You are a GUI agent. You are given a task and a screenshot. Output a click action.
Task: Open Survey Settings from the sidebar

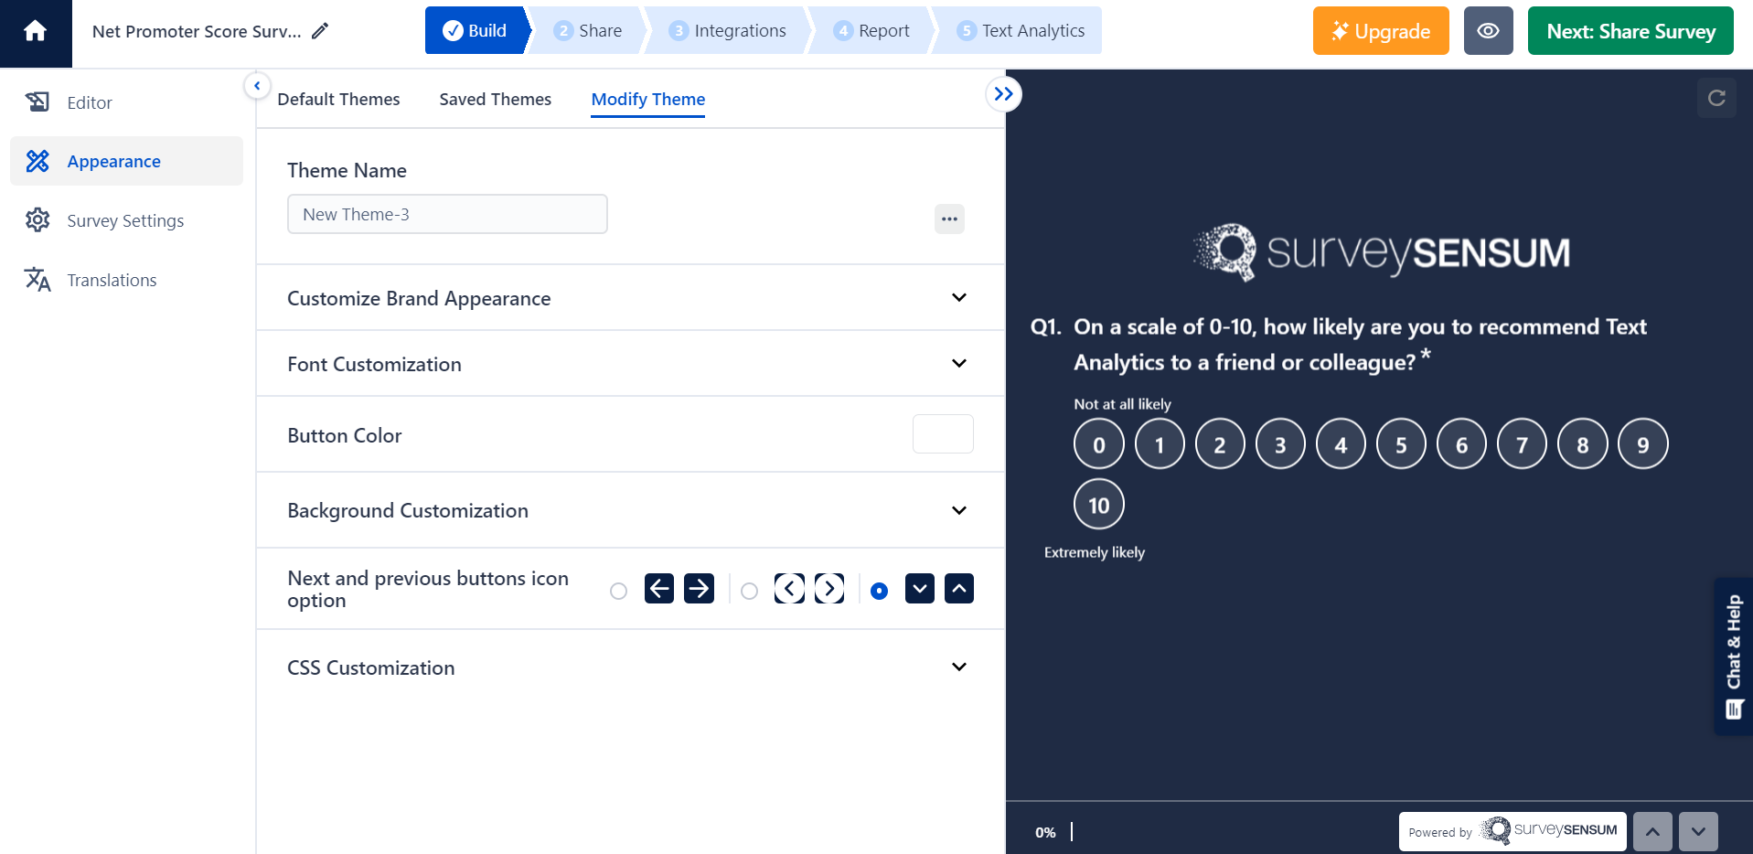(x=125, y=220)
